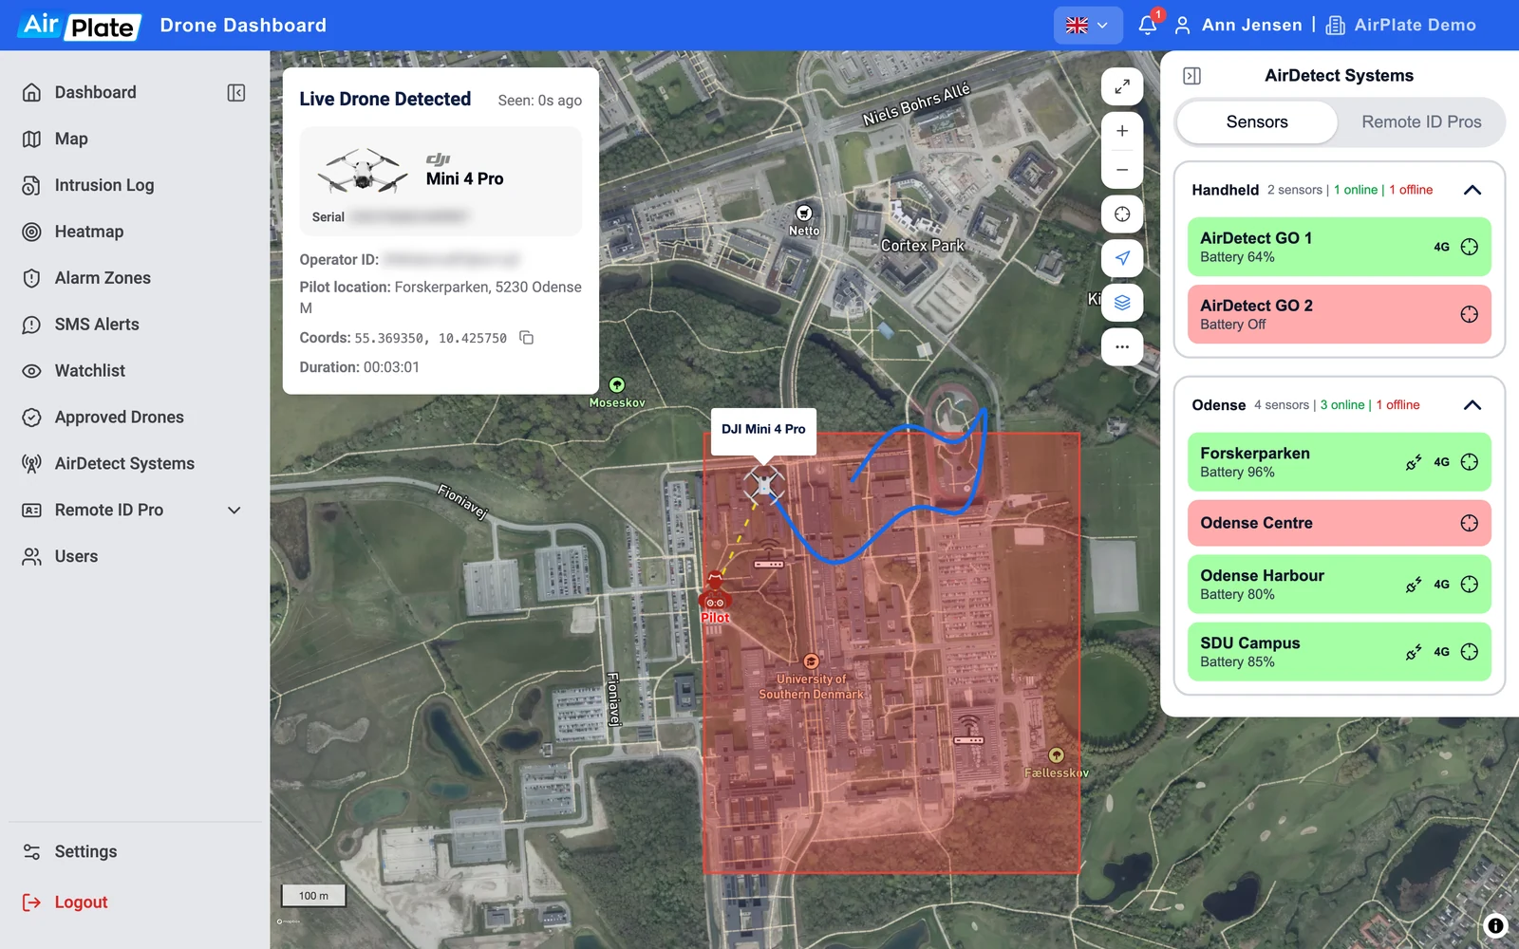Click the map info icon
This screenshot has width=1519, height=949.
[x=1495, y=925]
